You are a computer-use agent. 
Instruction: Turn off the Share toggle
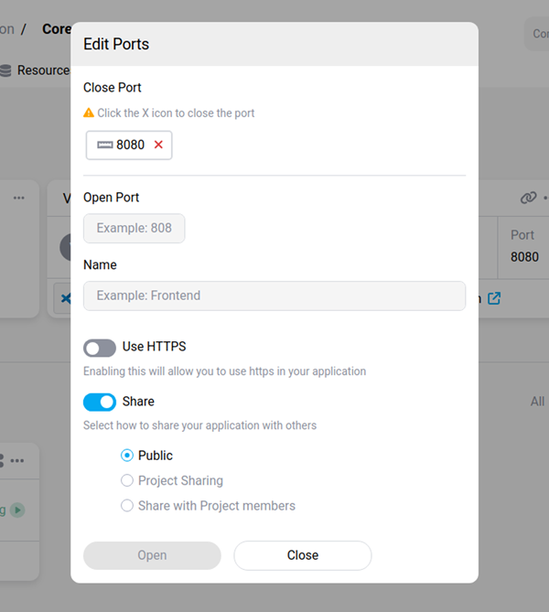(x=100, y=402)
